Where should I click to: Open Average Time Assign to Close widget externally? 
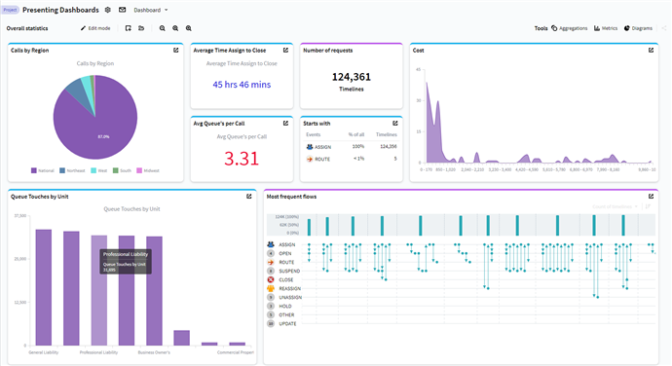click(x=285, y=51)
